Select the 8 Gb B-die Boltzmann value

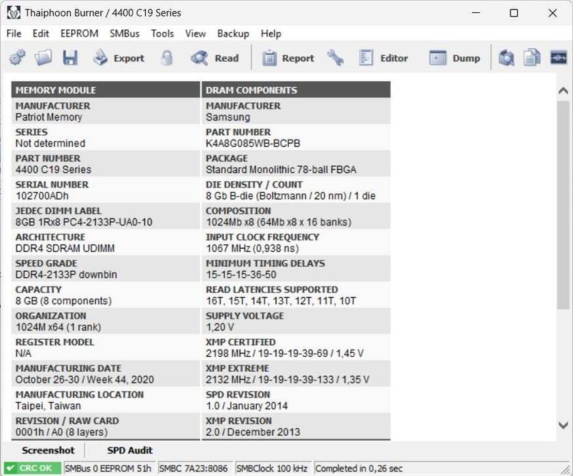click(290, 196)
